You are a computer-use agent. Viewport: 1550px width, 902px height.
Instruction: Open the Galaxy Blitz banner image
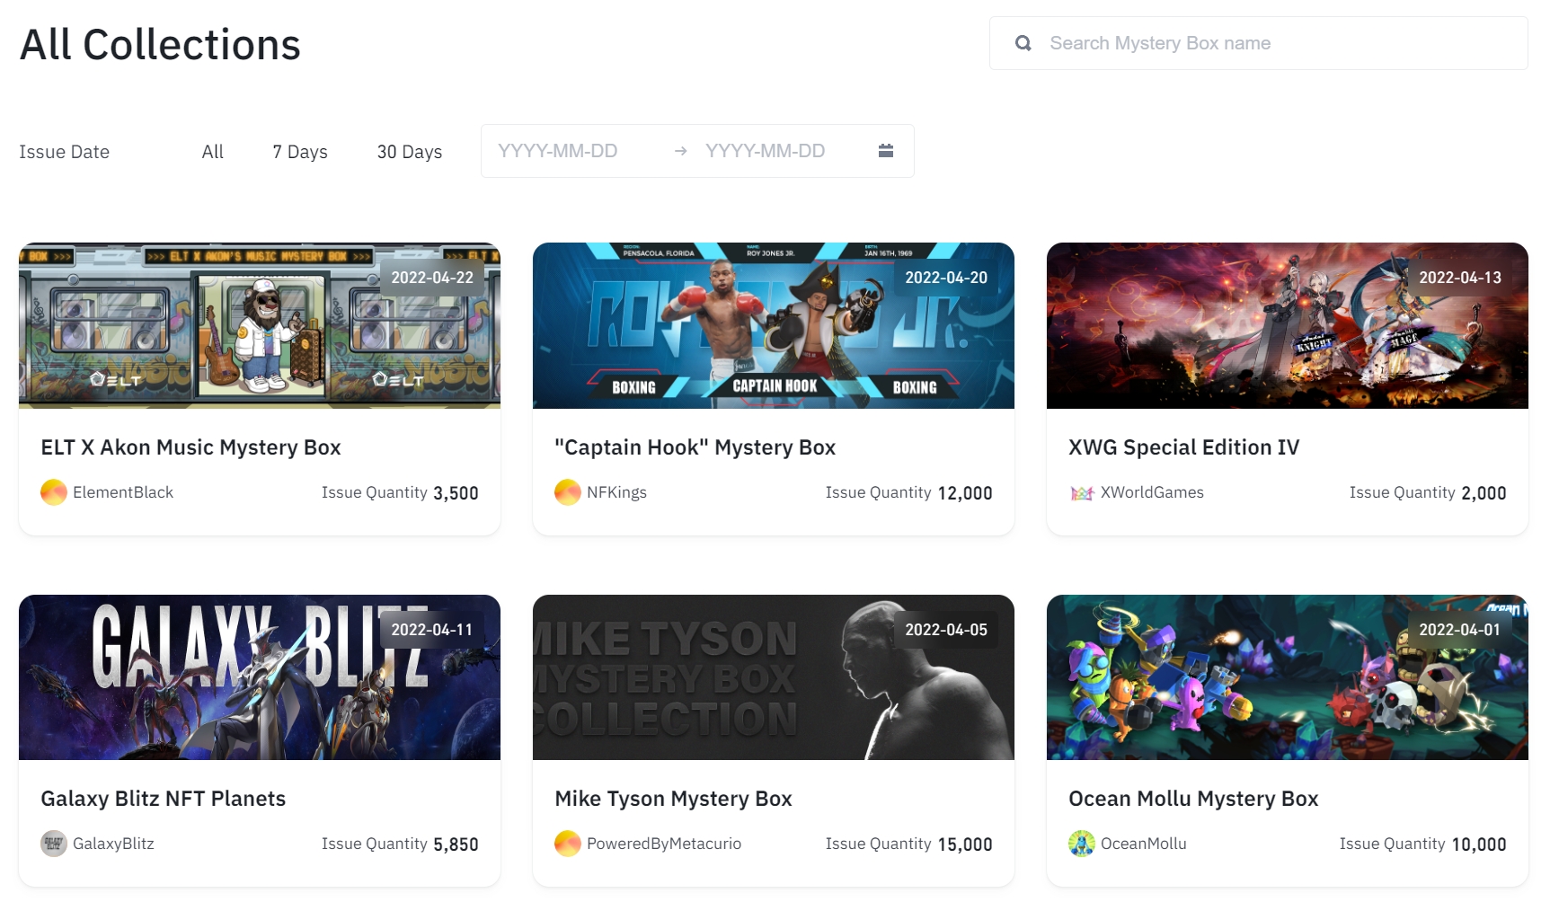259,677
